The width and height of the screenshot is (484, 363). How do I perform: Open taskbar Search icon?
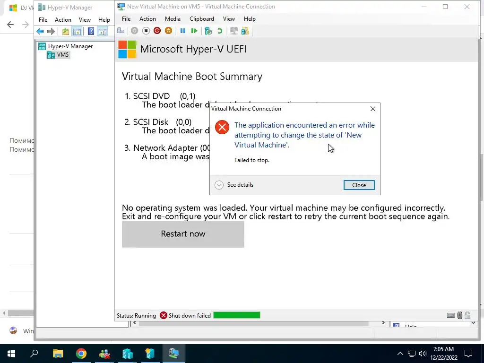[34, 354]
